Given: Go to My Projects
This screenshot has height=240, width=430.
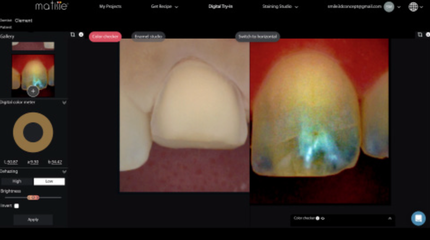Looking at the screenshot, I should (110, 7).
